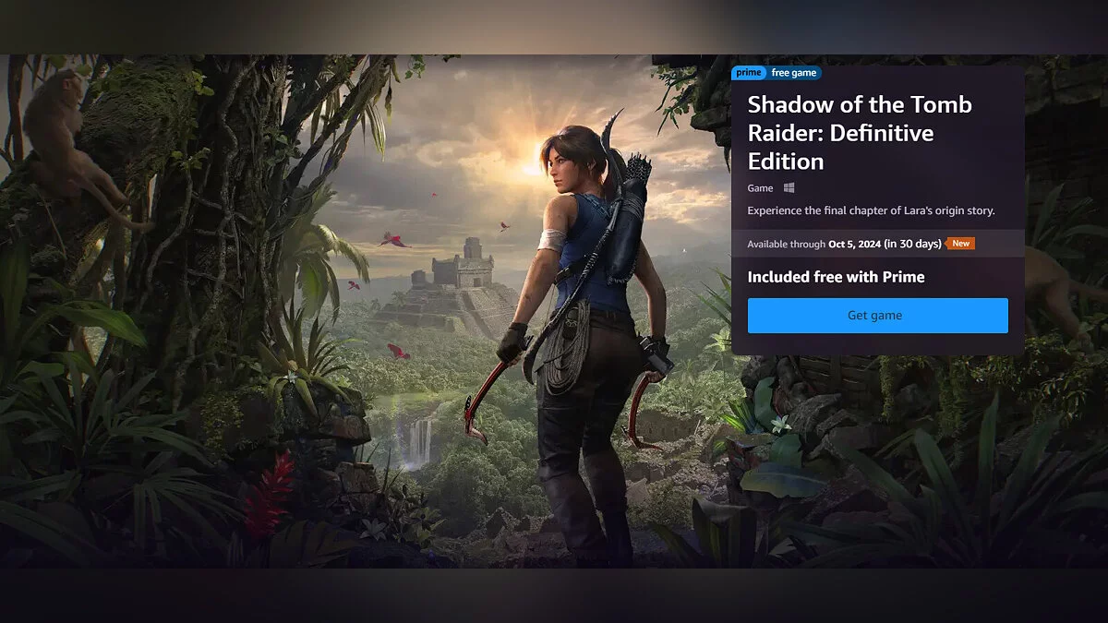The height and width of the screenshot is (623, 1108).
Task: Click the Game category label
Action: coord(760,188)
